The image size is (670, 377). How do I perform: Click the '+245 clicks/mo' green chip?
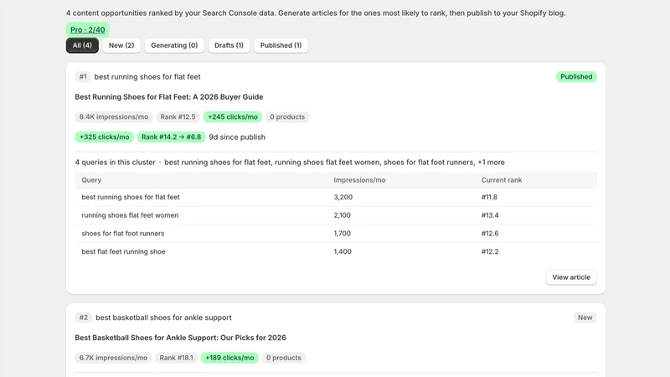tap(233, 116)
